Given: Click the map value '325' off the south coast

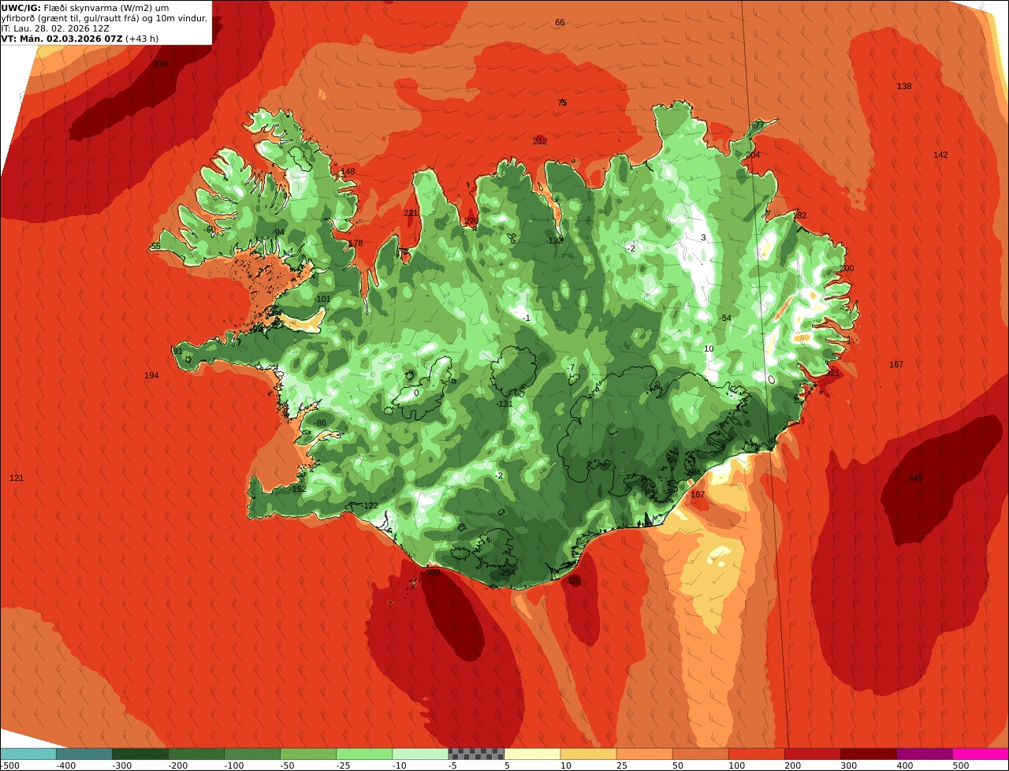Looking at the screenshot, I should coord(573,580).
